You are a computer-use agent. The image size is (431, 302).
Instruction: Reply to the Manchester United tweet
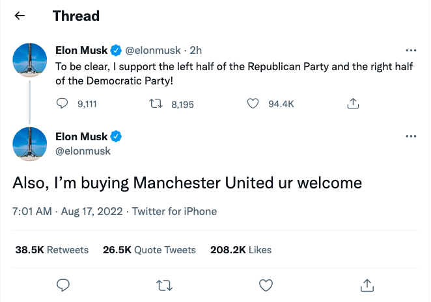(x=63, y=284)
